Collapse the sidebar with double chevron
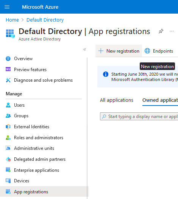This screenshot has width=178, height=199. click(84, 49)
